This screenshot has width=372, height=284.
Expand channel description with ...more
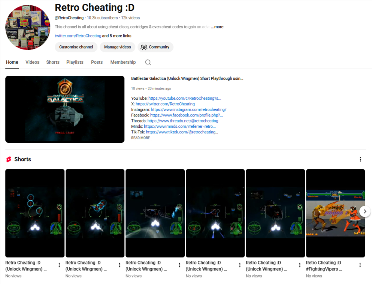[x=217, y=27]
